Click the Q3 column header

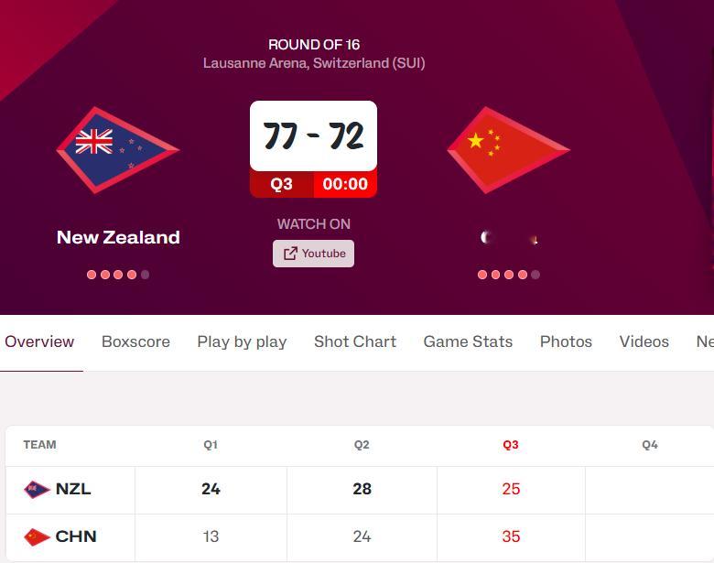(511, 445)
